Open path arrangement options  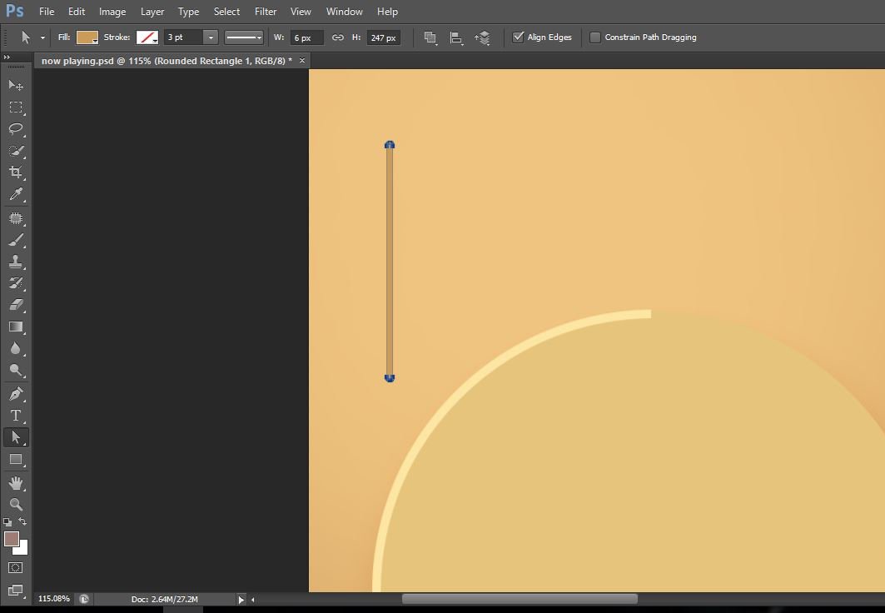(x=482, y=37)
